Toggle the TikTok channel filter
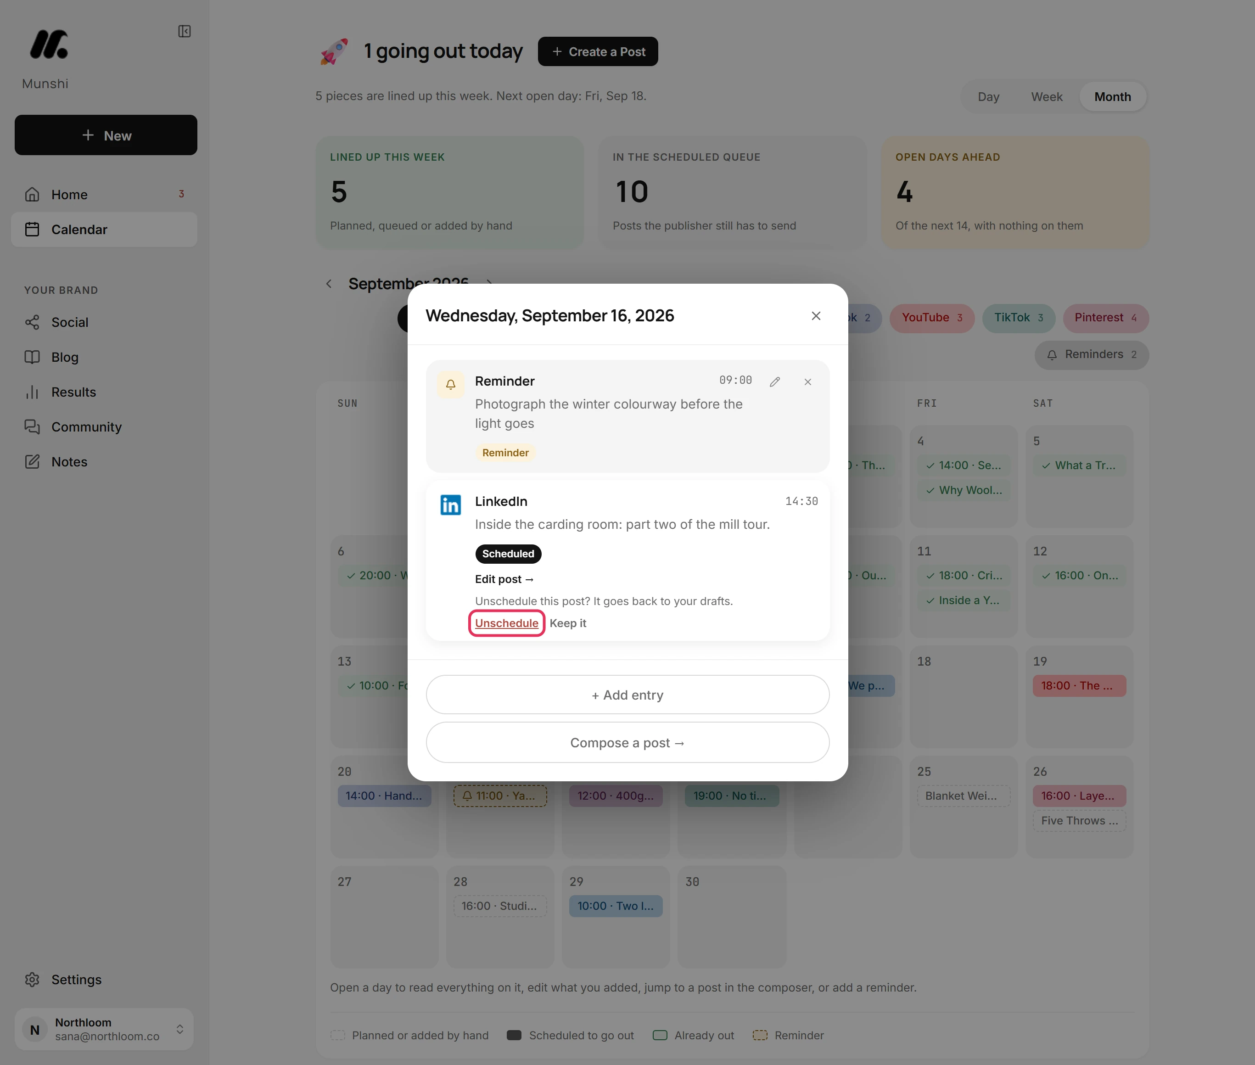The height and width of the screenshot is (1065, 1255). tap(1018, 318)
